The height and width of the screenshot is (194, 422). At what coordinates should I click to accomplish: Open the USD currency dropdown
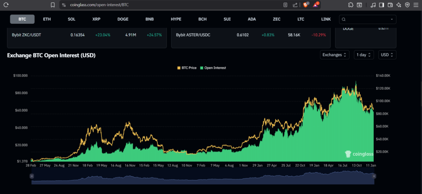click(x=387, y=55)
